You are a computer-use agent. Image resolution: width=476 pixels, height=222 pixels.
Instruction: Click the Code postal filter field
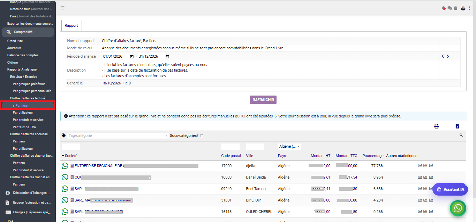coord(231,147)
